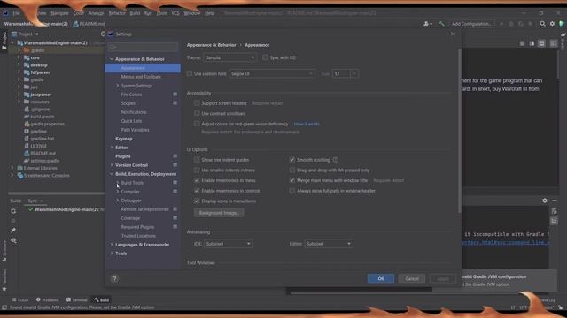Click project-level marker beside Version Control
567x318 pixels.
point(175,165)
